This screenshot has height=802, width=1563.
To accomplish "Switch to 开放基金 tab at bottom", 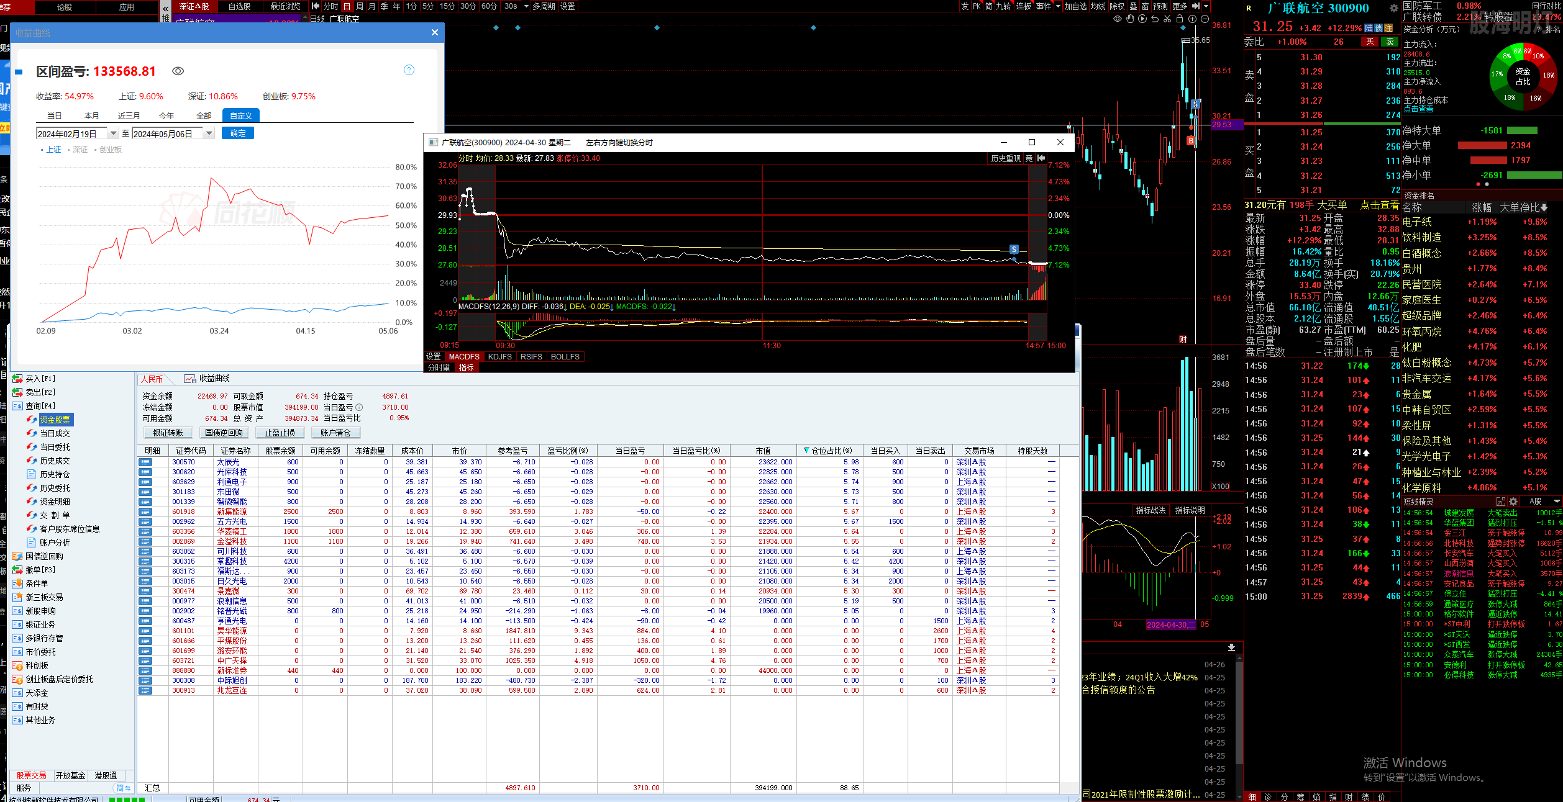I will pos(70,775).
